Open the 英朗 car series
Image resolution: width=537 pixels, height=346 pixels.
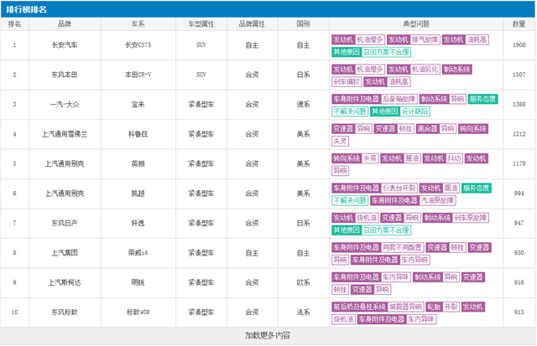coord(138,163)
